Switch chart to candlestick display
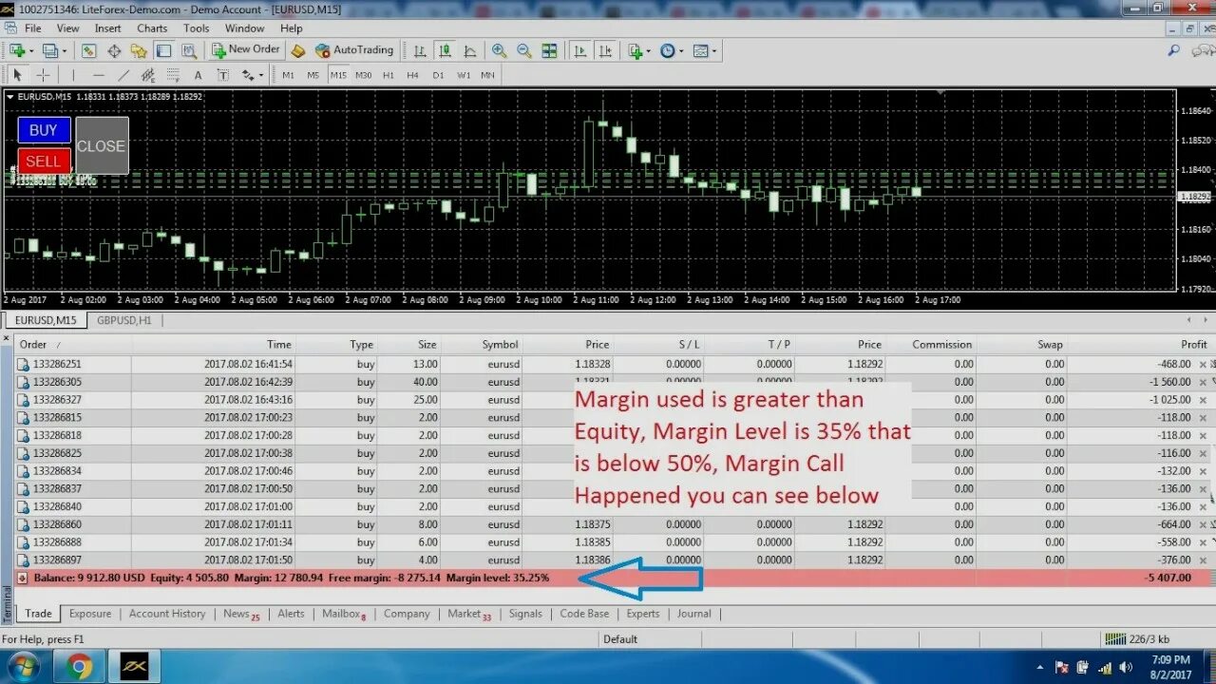The image size is (1216, 684). pos(446,50)
